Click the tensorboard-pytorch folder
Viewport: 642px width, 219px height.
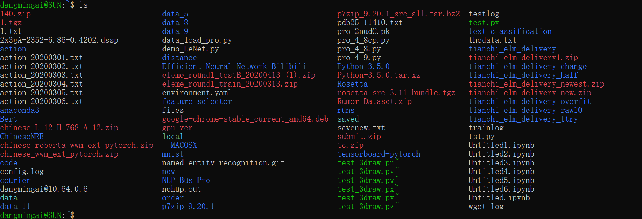379,154
